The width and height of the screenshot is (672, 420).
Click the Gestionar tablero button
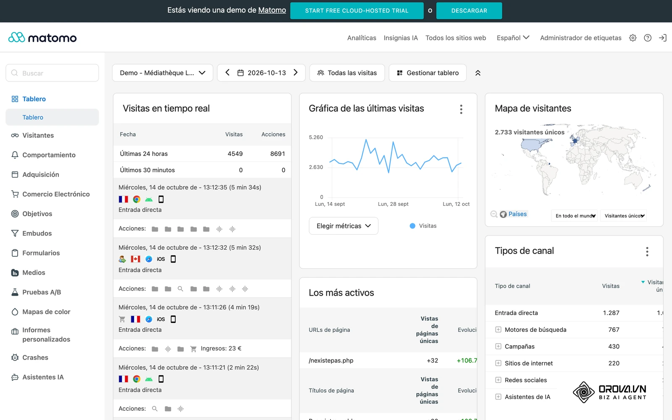428,73
